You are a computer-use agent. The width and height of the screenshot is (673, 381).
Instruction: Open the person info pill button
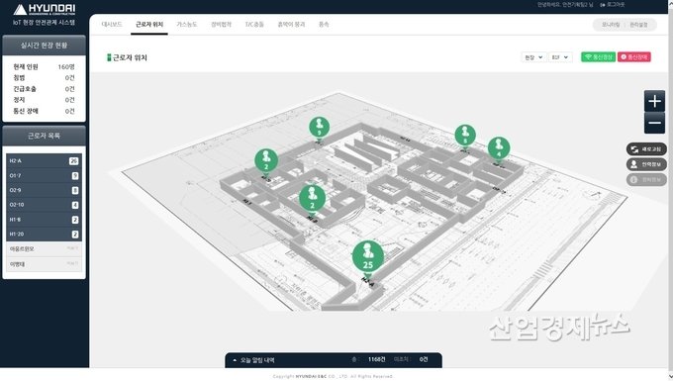(646, 164)
